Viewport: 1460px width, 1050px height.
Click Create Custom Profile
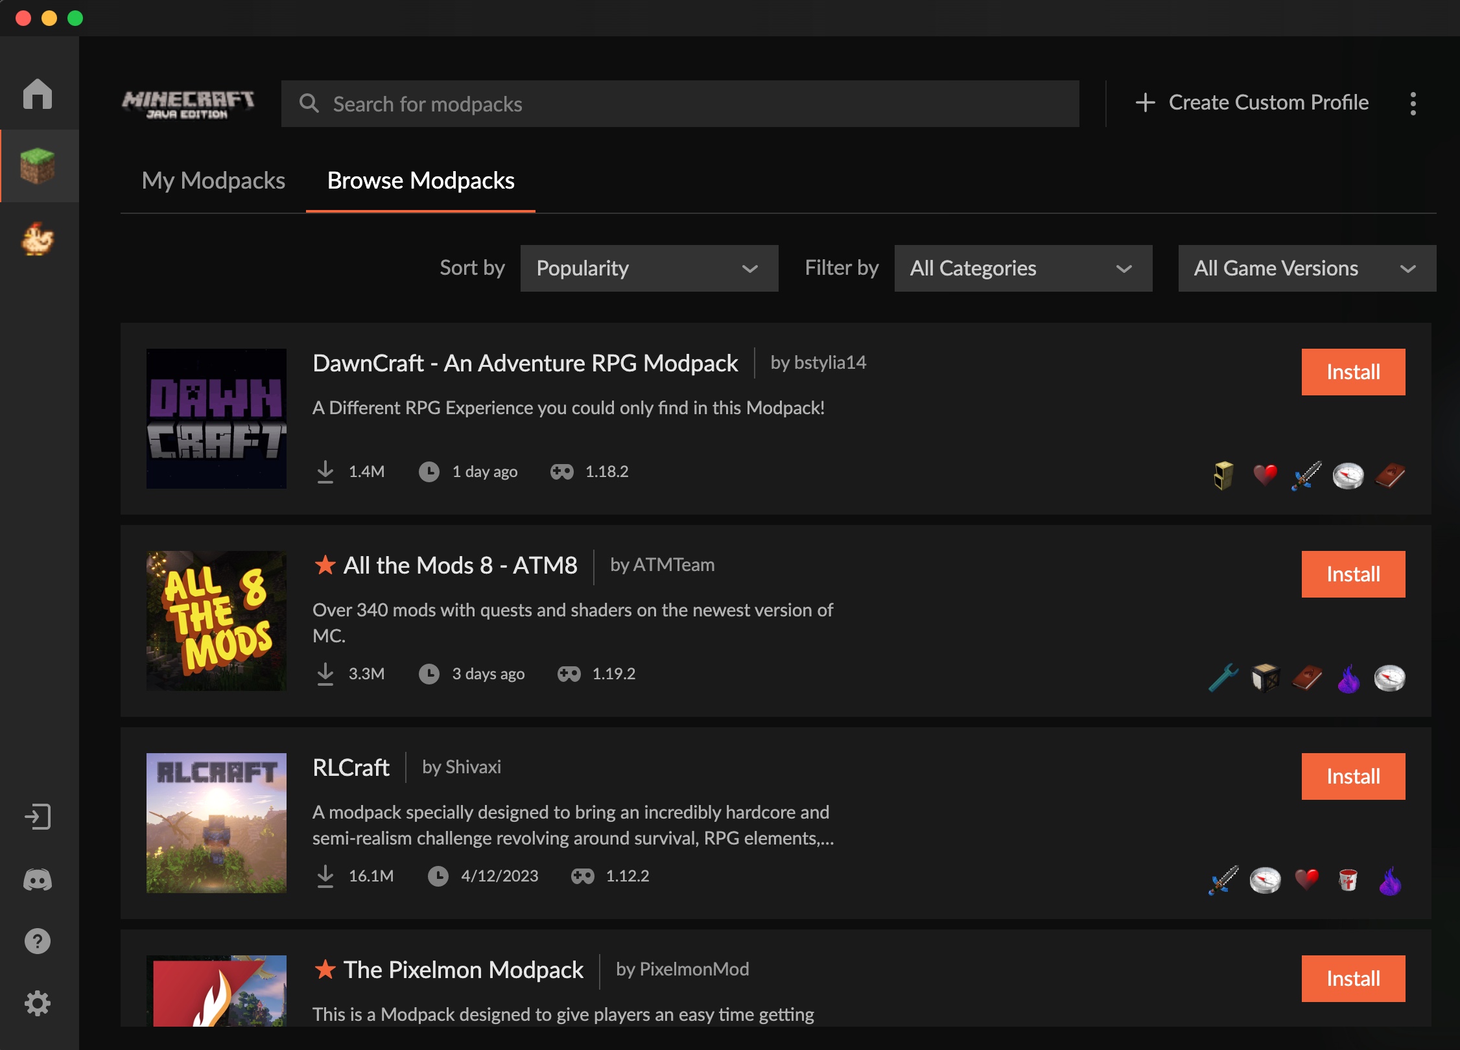[1253, 102]
